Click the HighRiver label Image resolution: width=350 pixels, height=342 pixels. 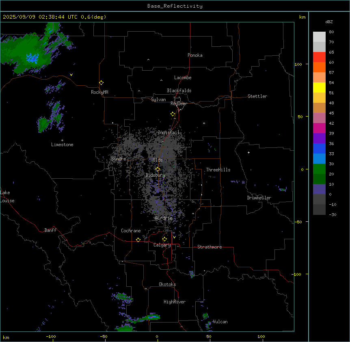click(175, 302)
